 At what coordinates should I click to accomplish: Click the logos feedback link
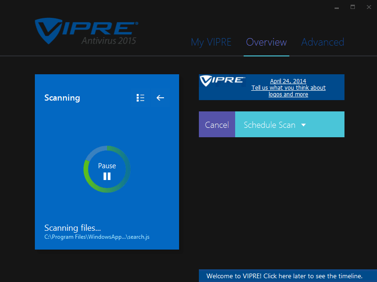288,91
